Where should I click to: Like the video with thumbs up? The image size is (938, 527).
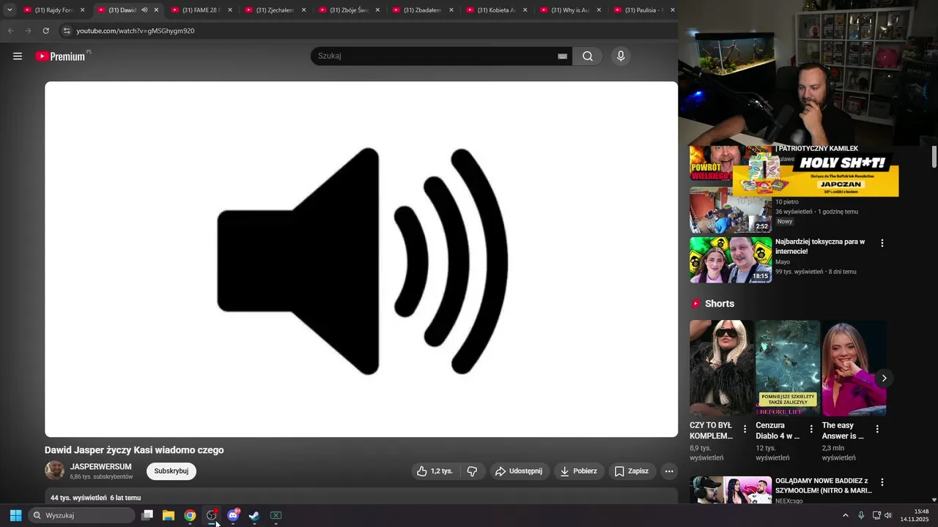click(435, 471)
